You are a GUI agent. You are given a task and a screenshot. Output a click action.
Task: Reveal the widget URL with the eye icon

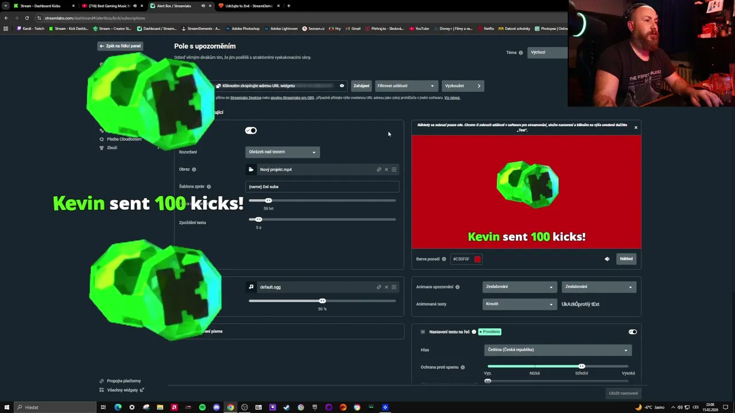click(x=342, y=86)
